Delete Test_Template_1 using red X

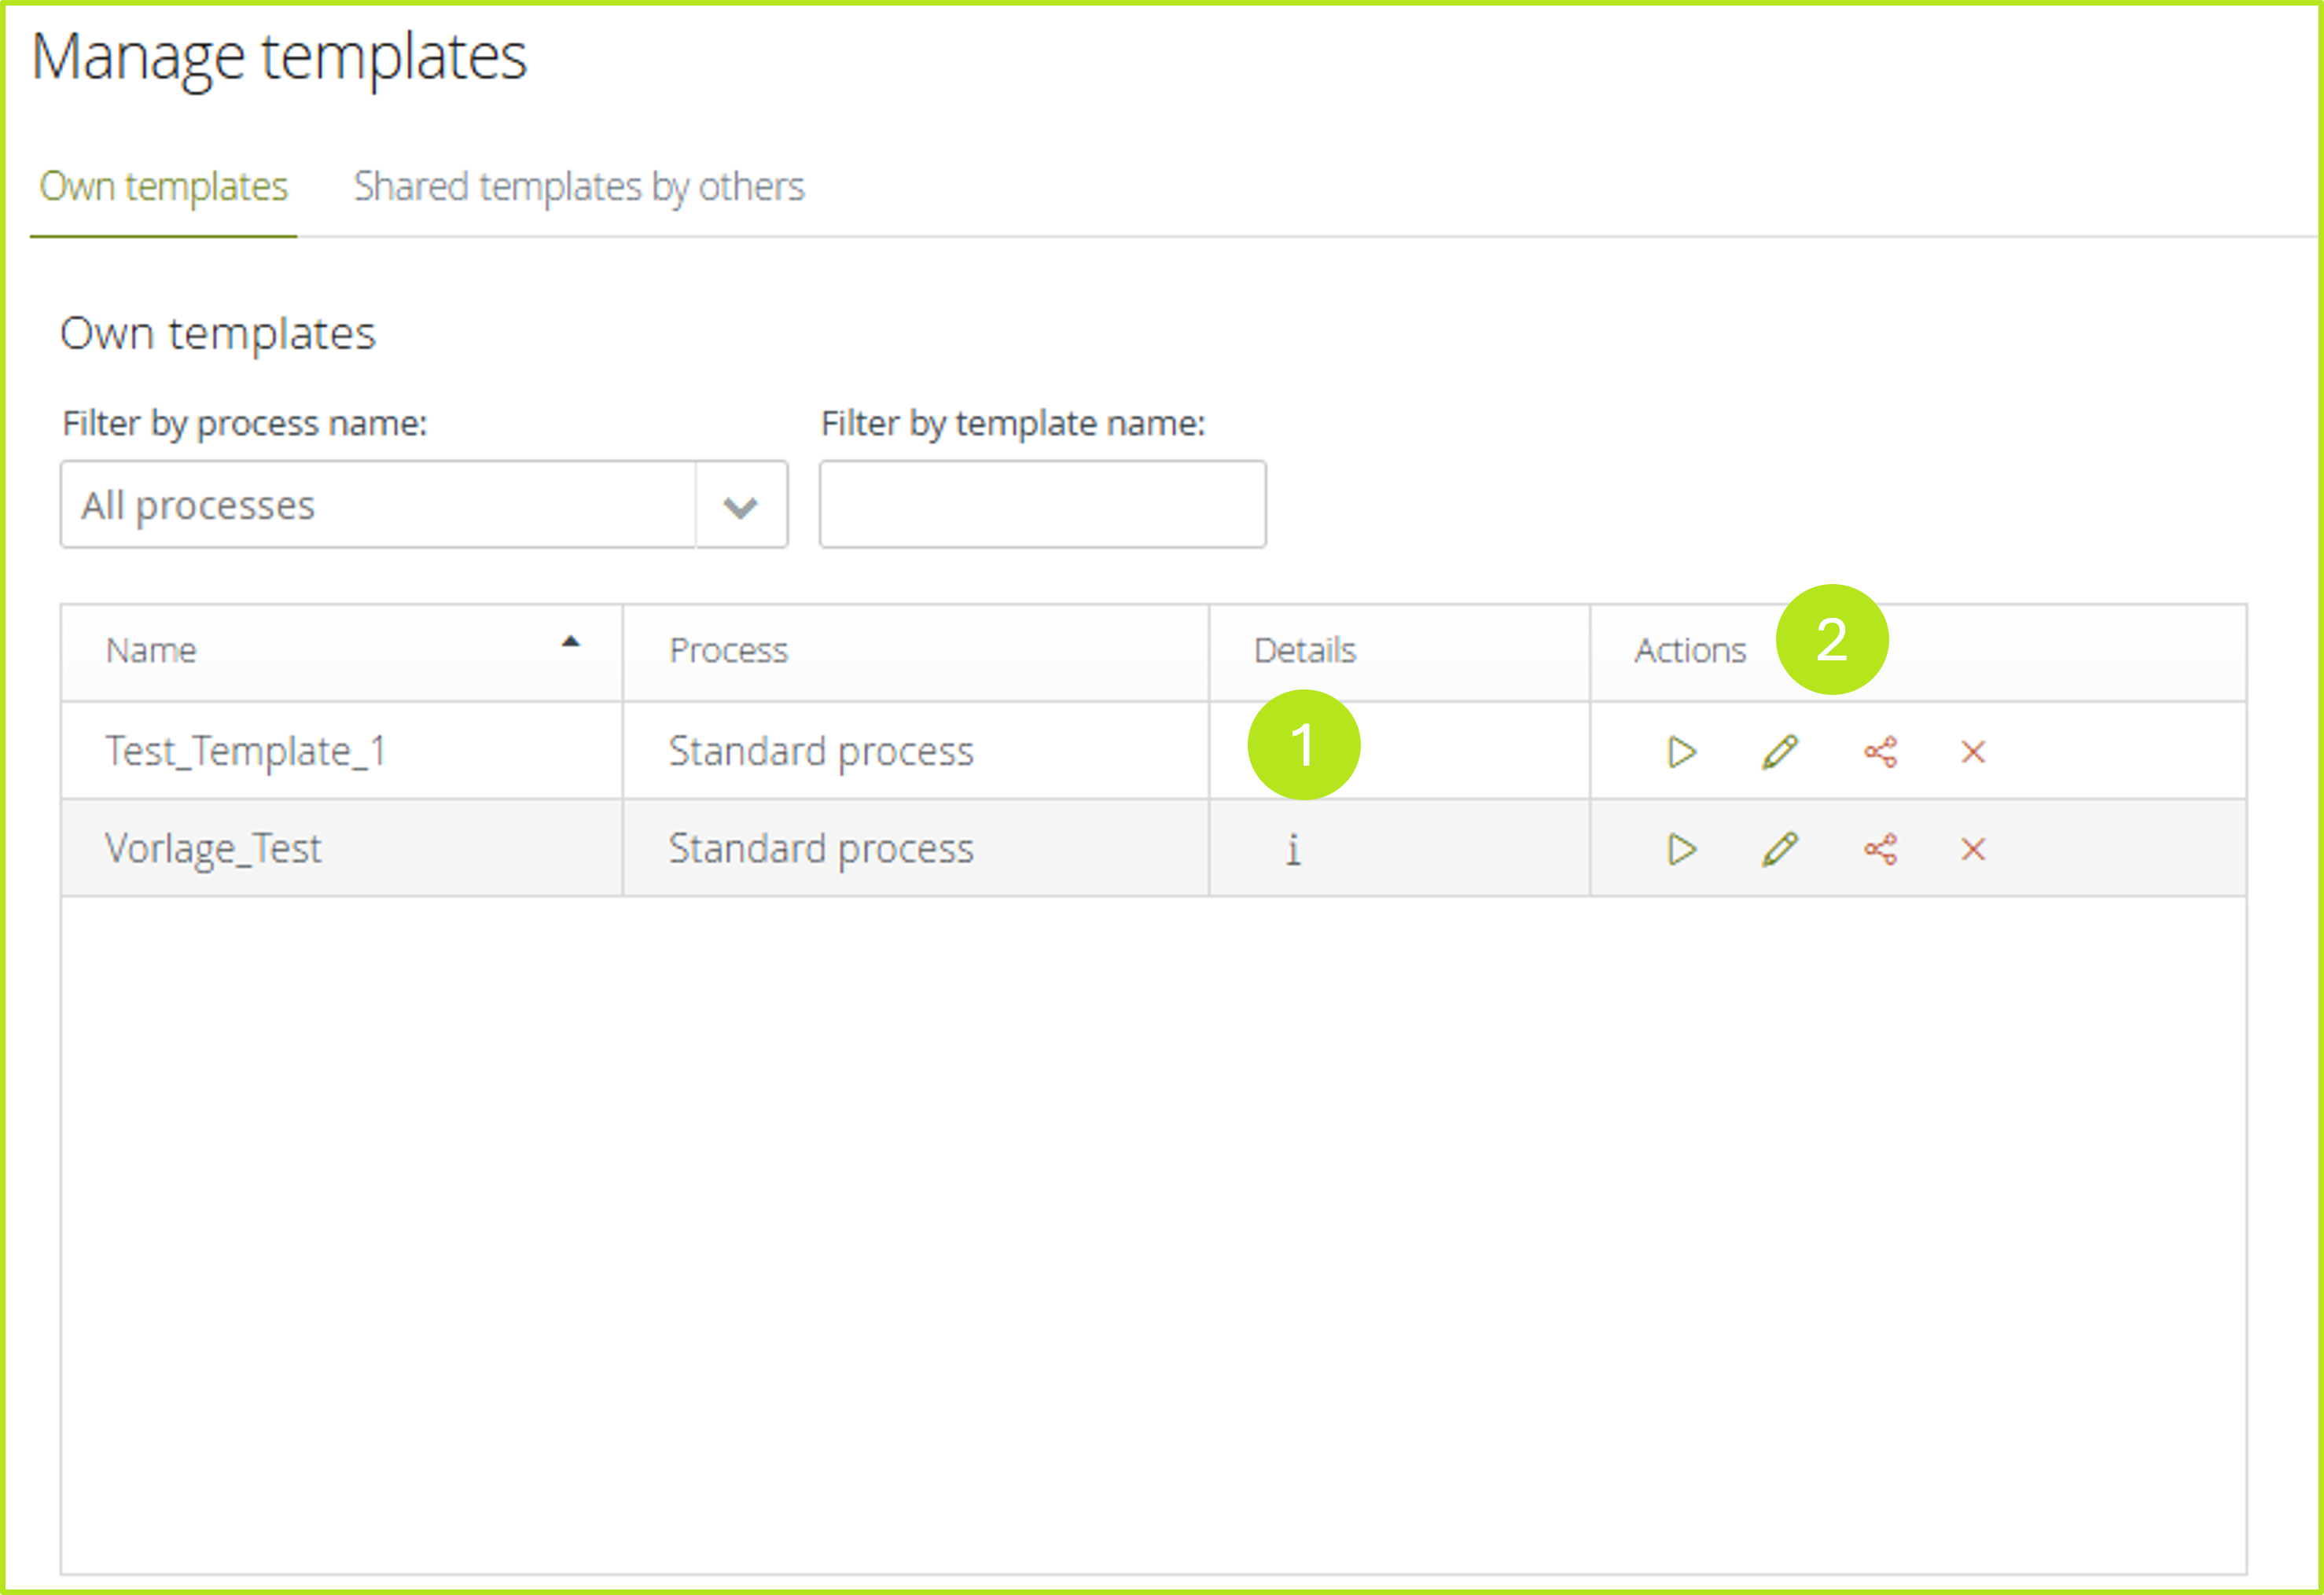pos(1973,752)
